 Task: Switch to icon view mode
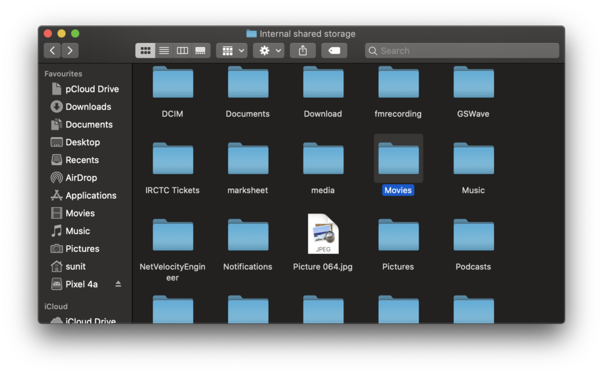coord(145,50)
